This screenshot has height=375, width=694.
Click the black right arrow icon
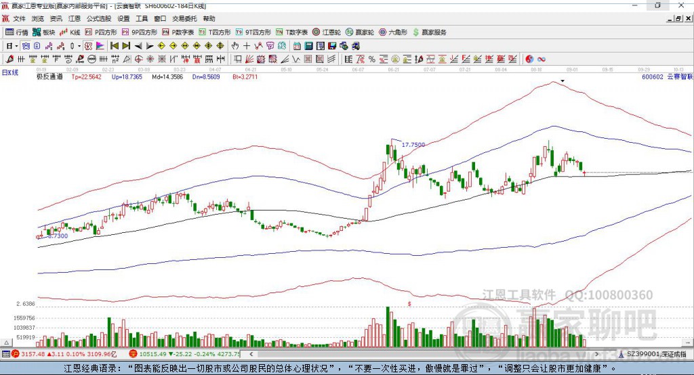coord(150,46)
